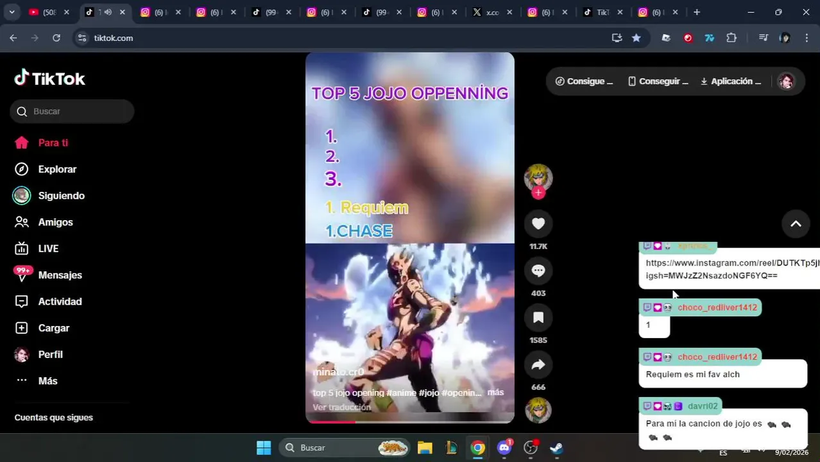Open the video comments bubble

(538, 270)
